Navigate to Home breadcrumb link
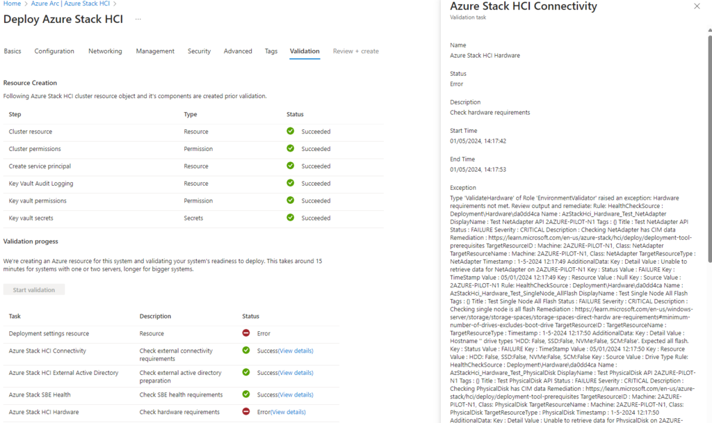The height and width of the screenshot is (423, 712). [x=12, y=4]
